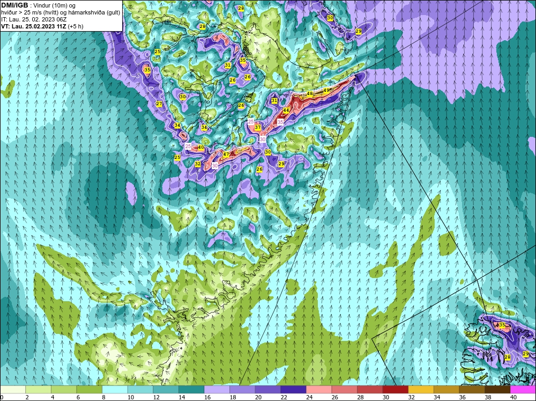Click the 8–10 m/s light cyan legend swatch
The image size is (536, 401).
tap(115, 389)
